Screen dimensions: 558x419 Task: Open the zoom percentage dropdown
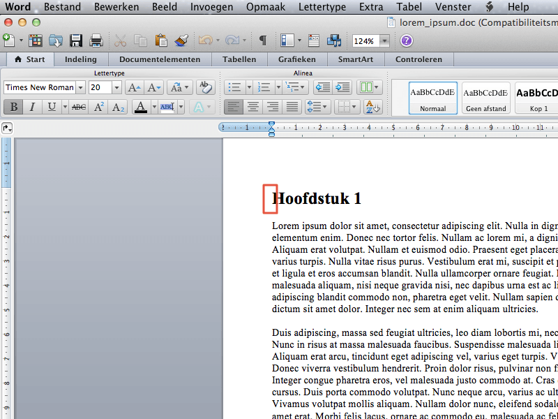pyautogui.click(x=385, y=41)
